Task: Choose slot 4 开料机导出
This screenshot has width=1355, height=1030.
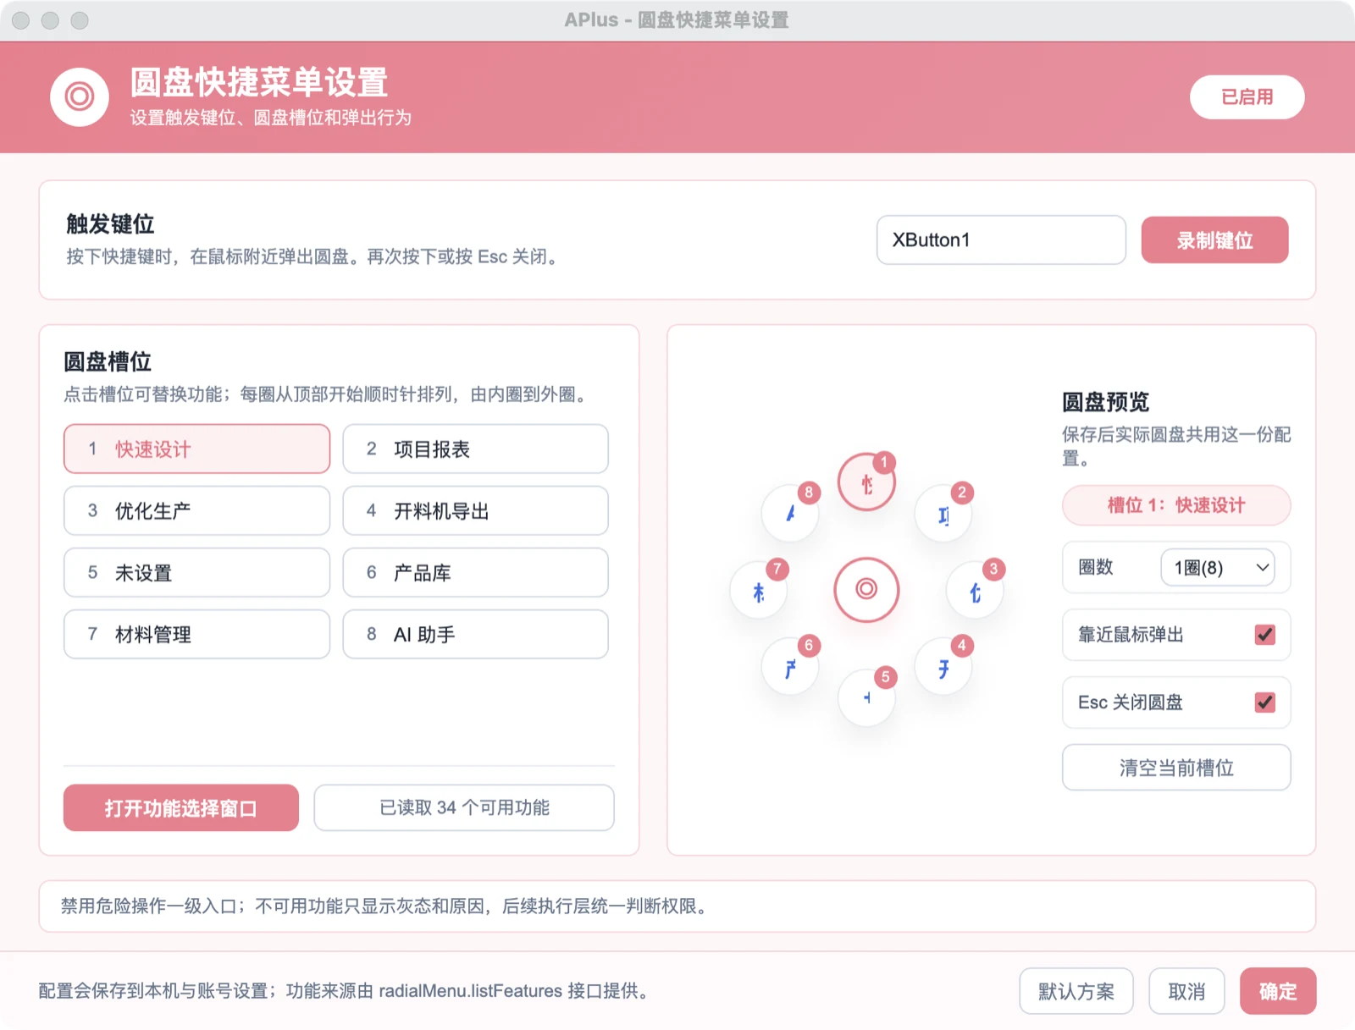Action: tap(475, 511)
